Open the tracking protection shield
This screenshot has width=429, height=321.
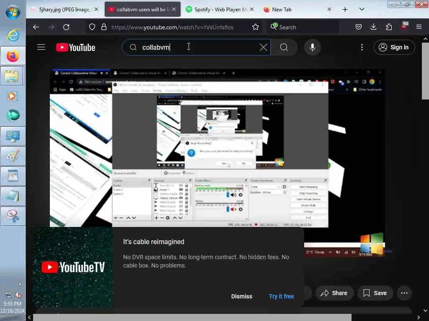click(x=92, y=27)
